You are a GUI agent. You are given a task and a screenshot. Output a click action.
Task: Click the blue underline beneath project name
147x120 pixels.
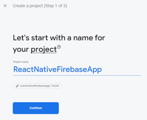click(x=77, y=76)
